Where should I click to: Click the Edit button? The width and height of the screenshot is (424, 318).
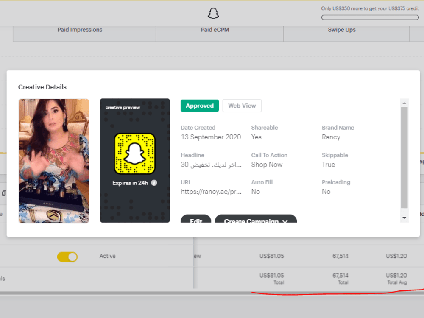point(196,219)
